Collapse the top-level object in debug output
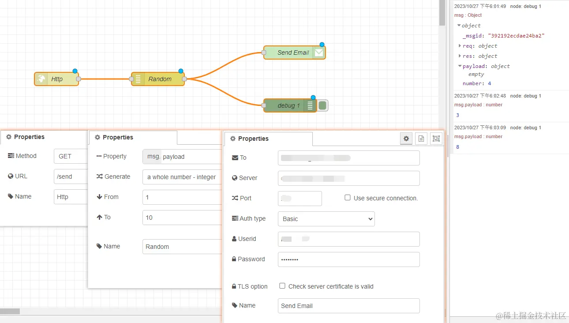 [x=459, y=26]
